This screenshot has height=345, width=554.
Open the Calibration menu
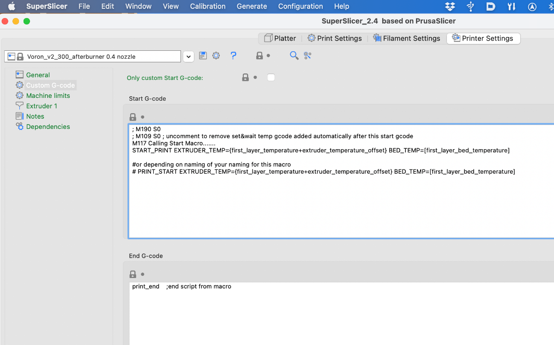point(208,6)
